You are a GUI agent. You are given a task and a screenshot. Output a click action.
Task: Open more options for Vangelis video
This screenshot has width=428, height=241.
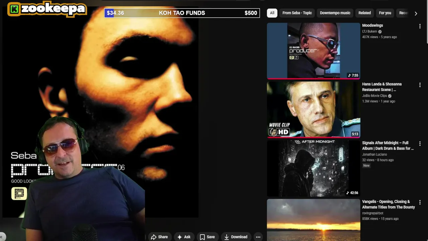[420, 203]
